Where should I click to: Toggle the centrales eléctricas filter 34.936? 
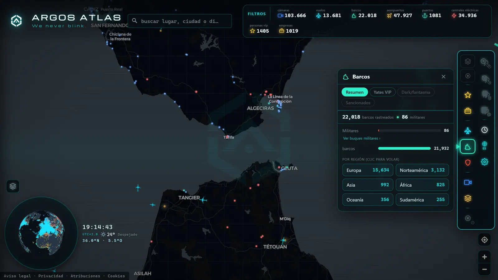(x=465, y=13)
